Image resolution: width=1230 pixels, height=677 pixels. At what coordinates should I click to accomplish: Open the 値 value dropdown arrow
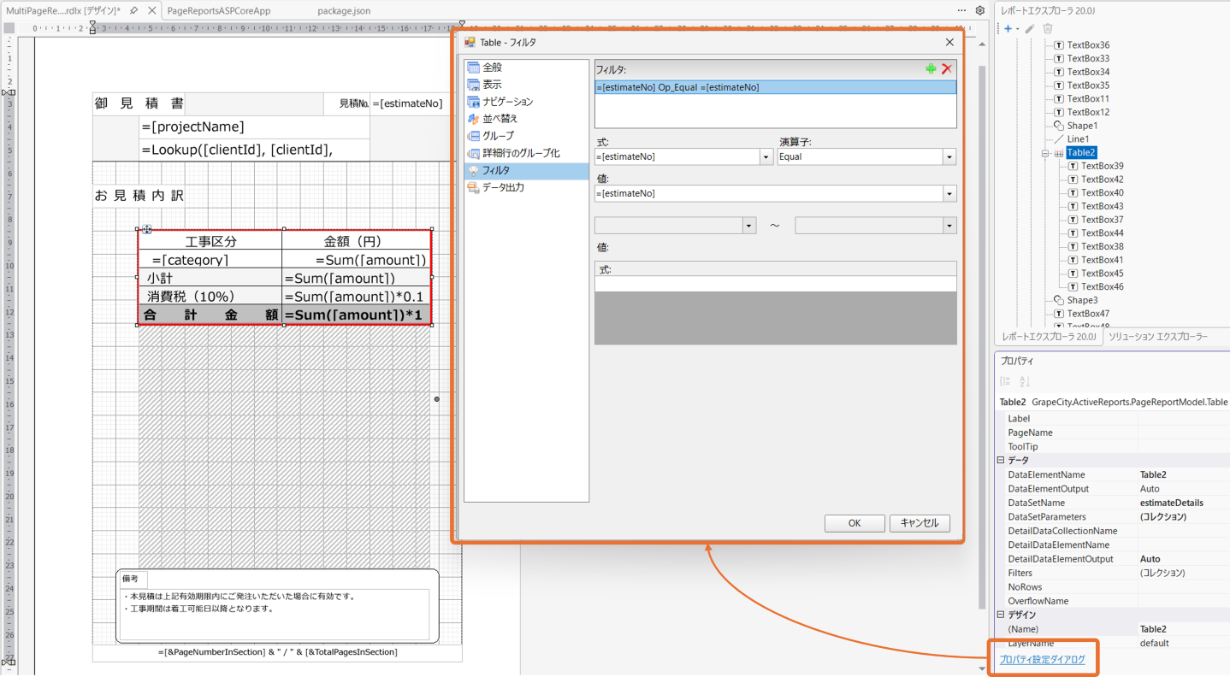[x=949, y=194]
